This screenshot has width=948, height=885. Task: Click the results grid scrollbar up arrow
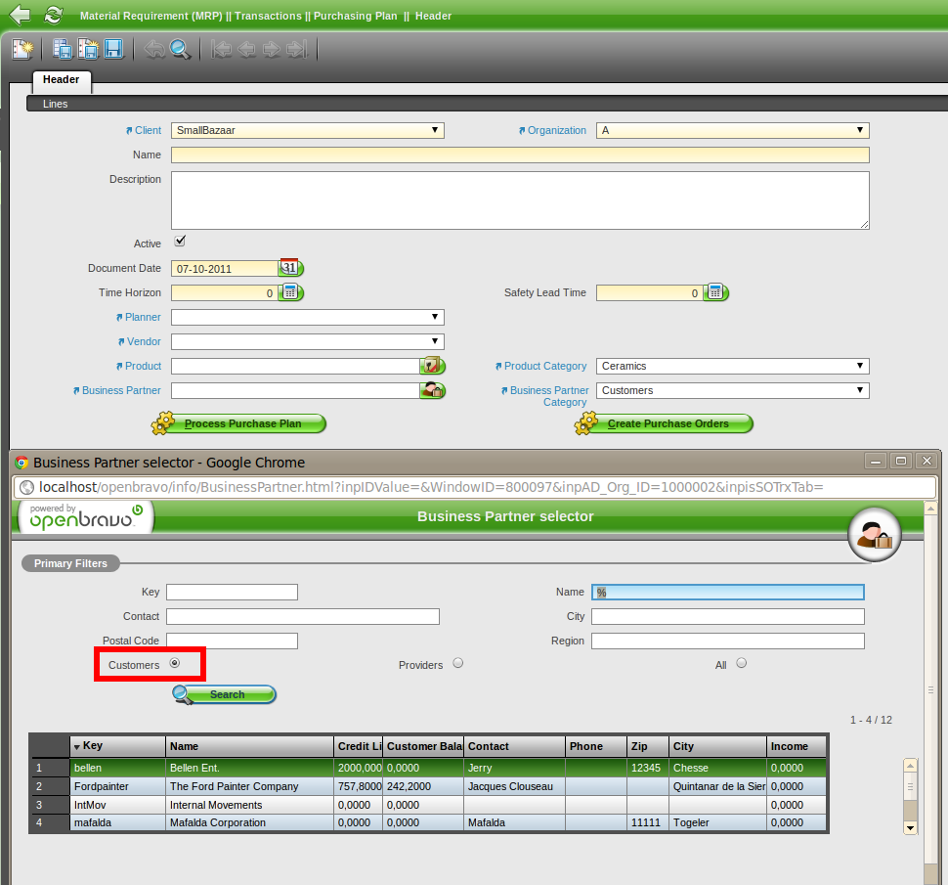click(x=910, y=765)
